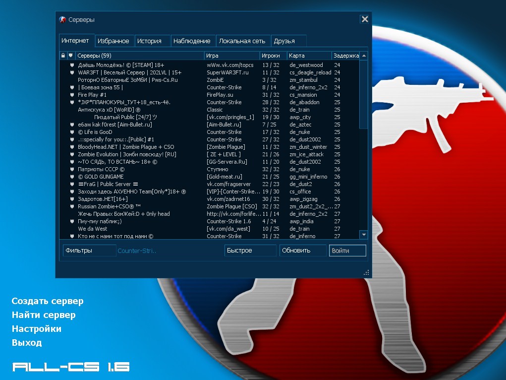Click the map name de_westwood
The image size is (506, 380).
pyautogui.click(x=306, y=65)
